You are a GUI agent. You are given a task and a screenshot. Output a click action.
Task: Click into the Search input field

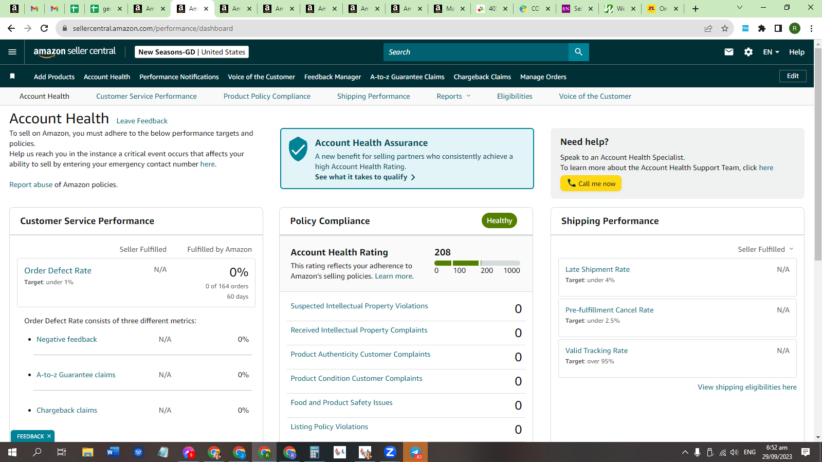click(476, 52)
